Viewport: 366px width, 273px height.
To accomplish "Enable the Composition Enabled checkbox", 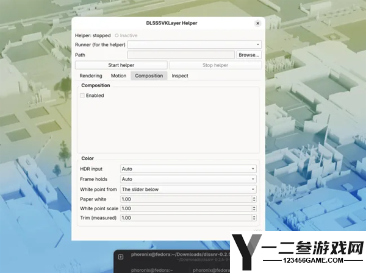I will [82, 96].
